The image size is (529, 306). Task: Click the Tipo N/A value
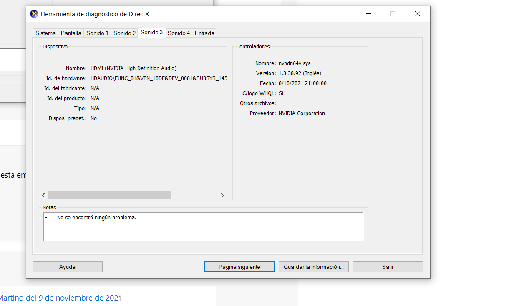95,108
